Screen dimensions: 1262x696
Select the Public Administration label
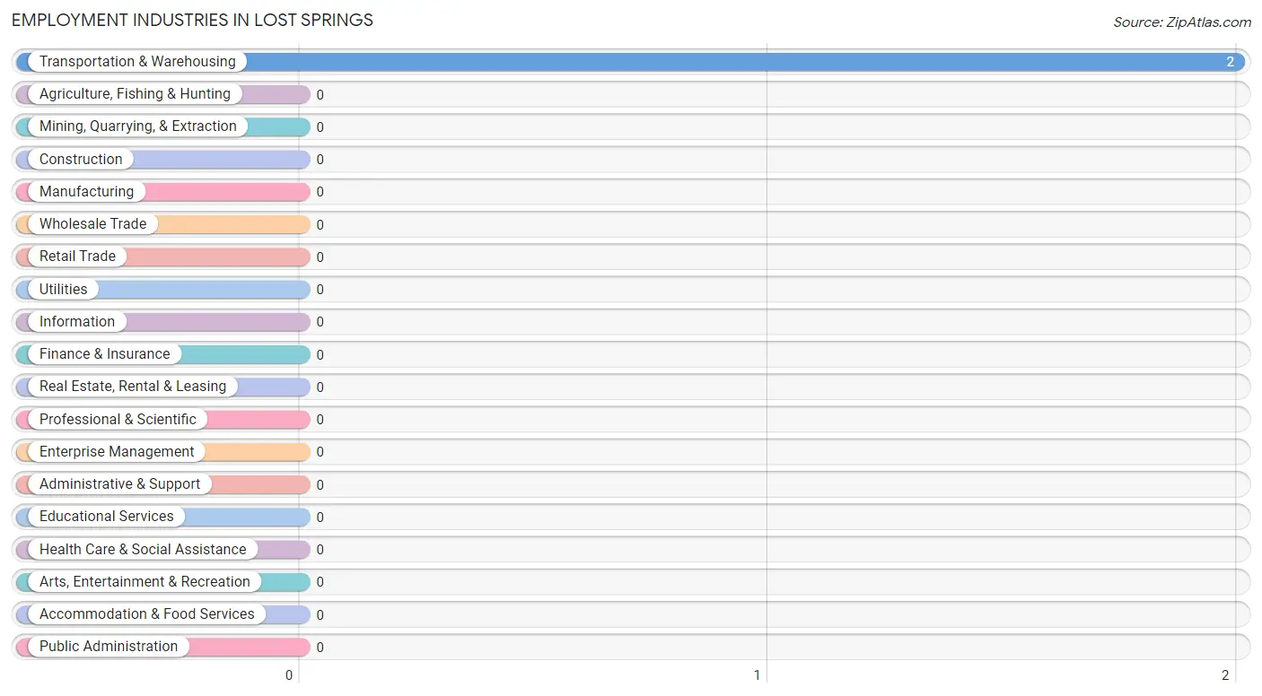pyautogui.click(x=109, y=647)
